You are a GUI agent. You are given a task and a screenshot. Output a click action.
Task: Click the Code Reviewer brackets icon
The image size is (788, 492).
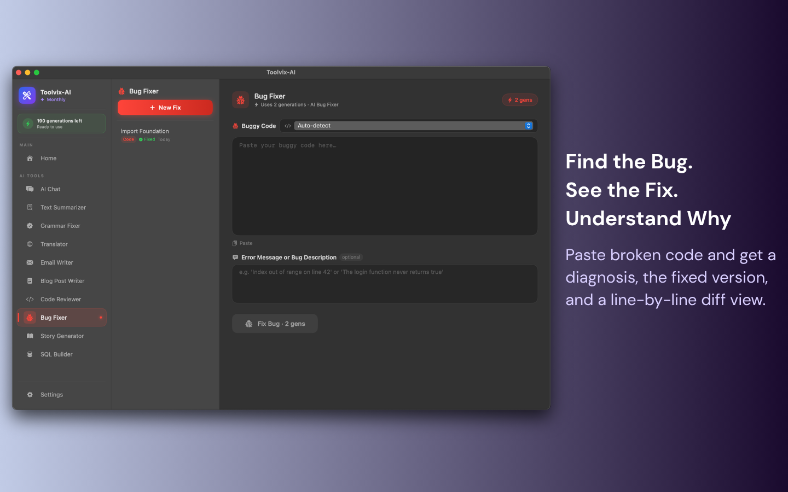[30, 300]
